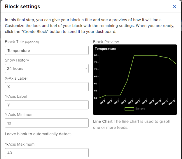Click the Show History label
Viewport: 182px width, 159px height.
click(17, 60)
